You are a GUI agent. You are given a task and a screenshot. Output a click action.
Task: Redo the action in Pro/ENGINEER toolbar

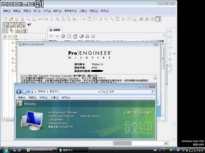pyautogui.click(x=46, y=19)
